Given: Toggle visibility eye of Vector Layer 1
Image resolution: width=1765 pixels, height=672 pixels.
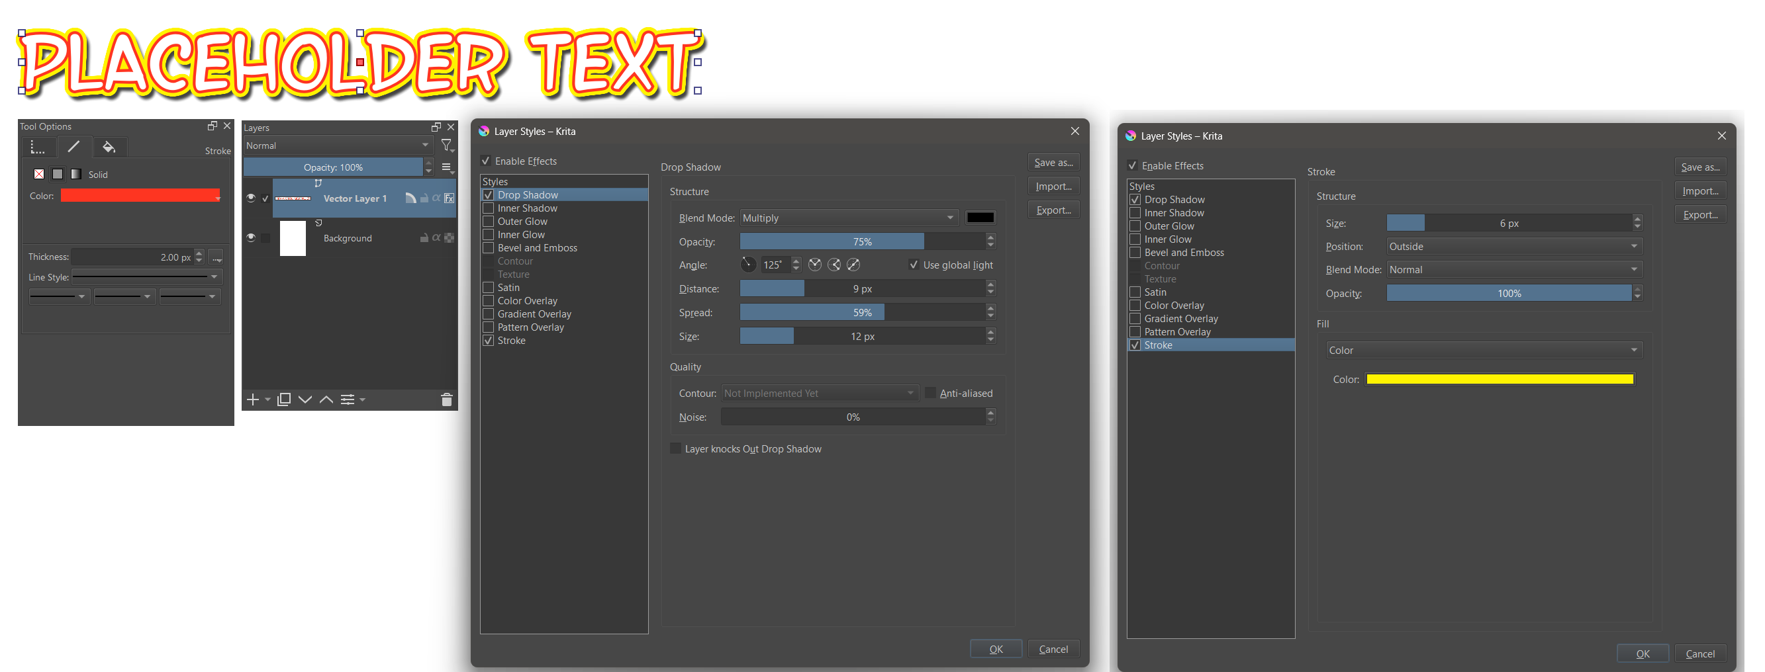Looking at the screenshot, I should (x=251, y=198).
